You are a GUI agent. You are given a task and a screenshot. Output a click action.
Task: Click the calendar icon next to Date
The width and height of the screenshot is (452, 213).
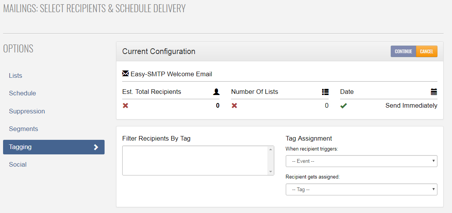[x=434, y=92]
